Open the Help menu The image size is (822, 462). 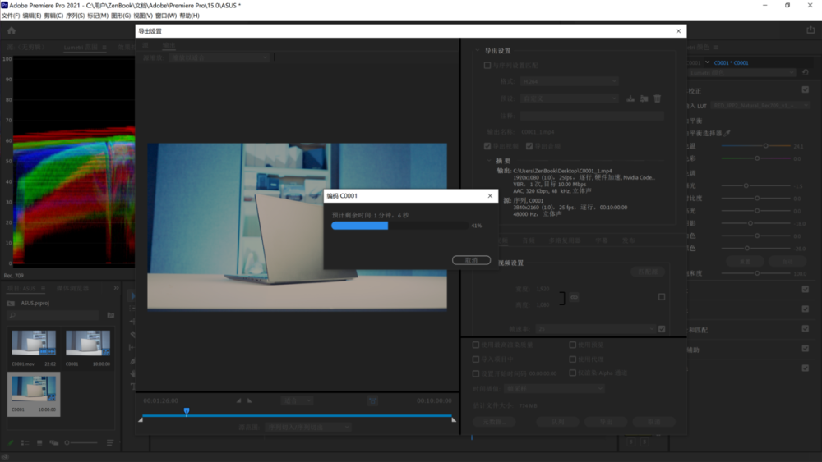[x=189, y=16]
